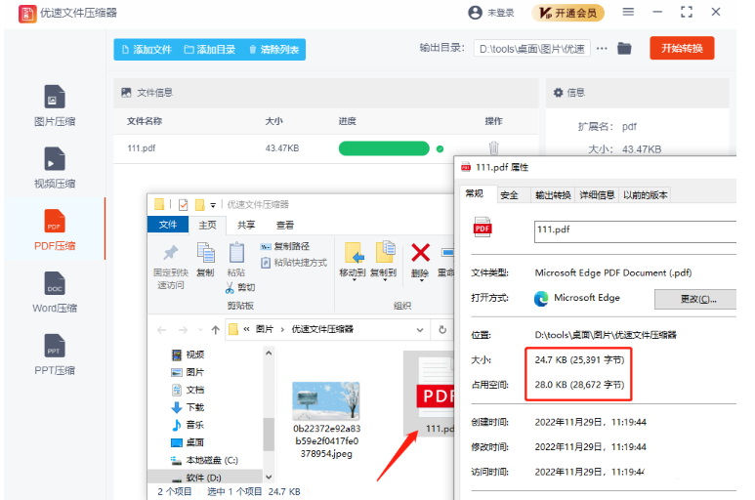Select 图片压缩 in the sidebar
Image resolution: width=755 pixels, height=500 pixels.
(x=55, y=105)
